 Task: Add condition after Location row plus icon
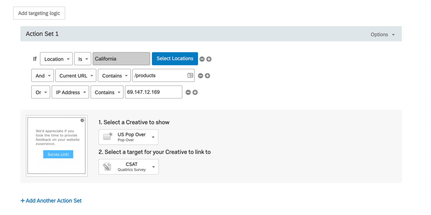209,59
